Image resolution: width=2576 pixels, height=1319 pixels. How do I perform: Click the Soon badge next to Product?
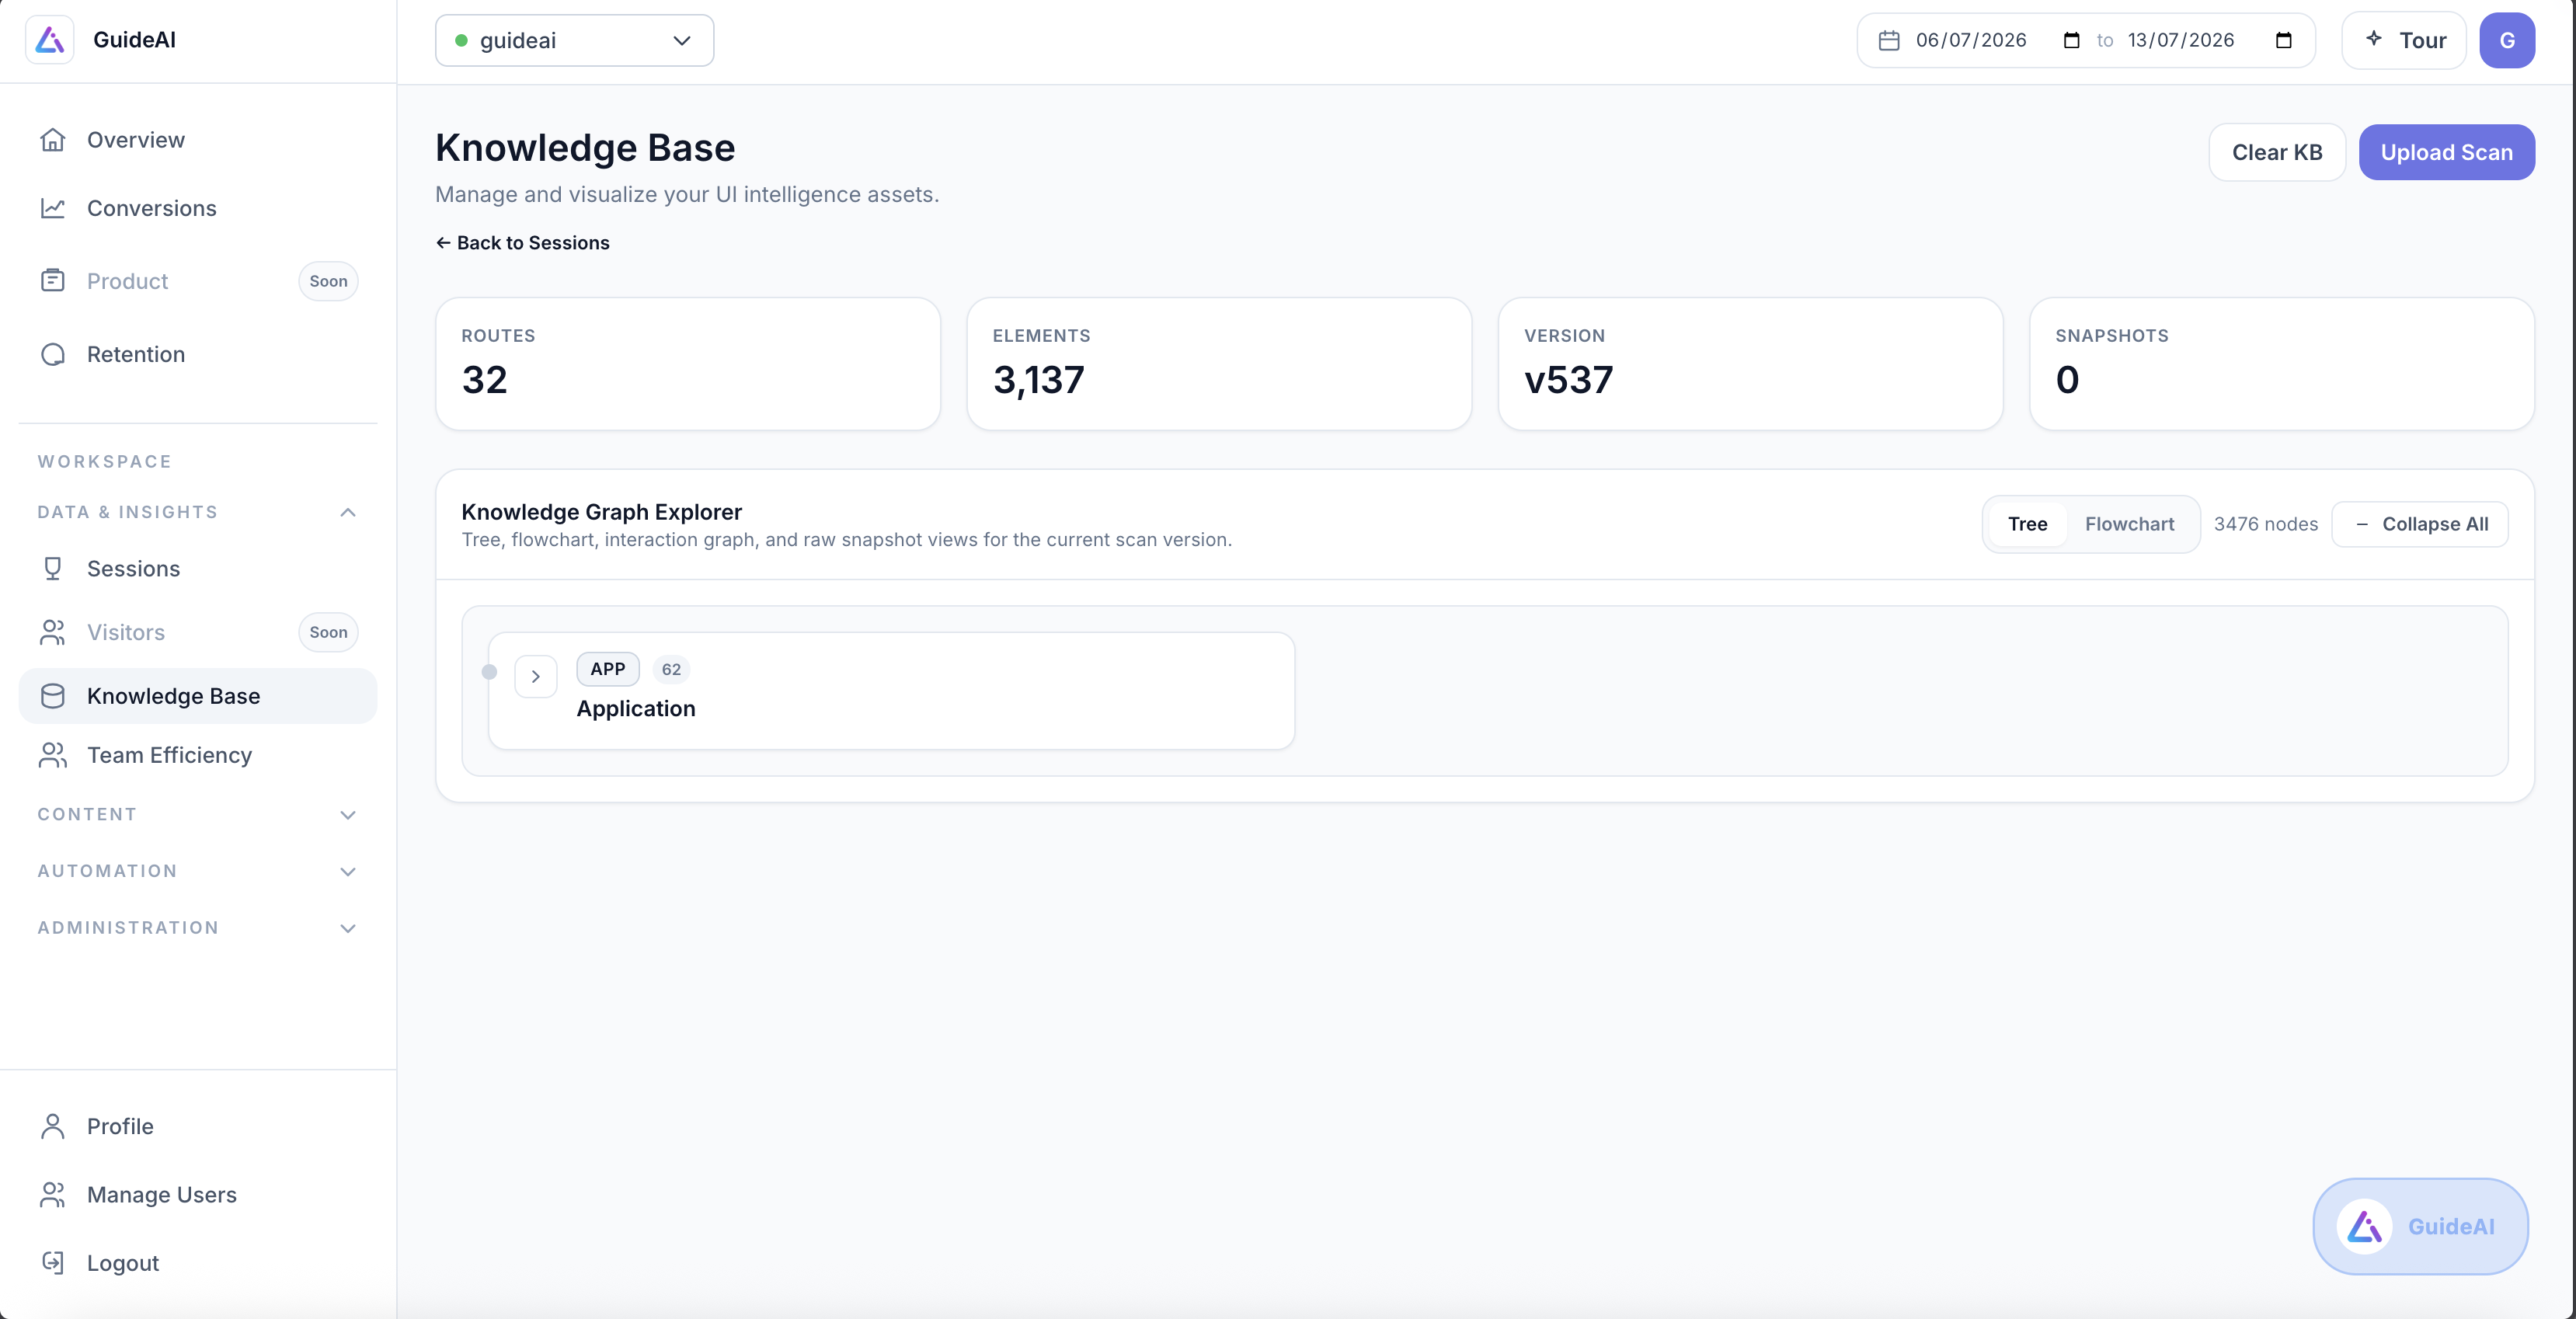pos(328,281)
